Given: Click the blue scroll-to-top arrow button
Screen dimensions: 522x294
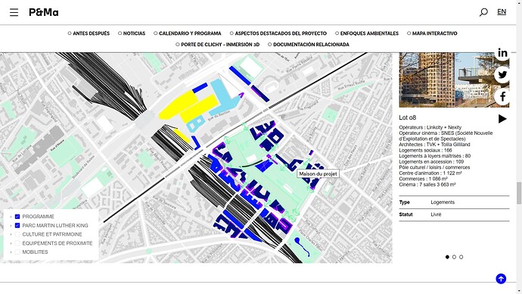Looking at the screenshot, I should (501, 279).
